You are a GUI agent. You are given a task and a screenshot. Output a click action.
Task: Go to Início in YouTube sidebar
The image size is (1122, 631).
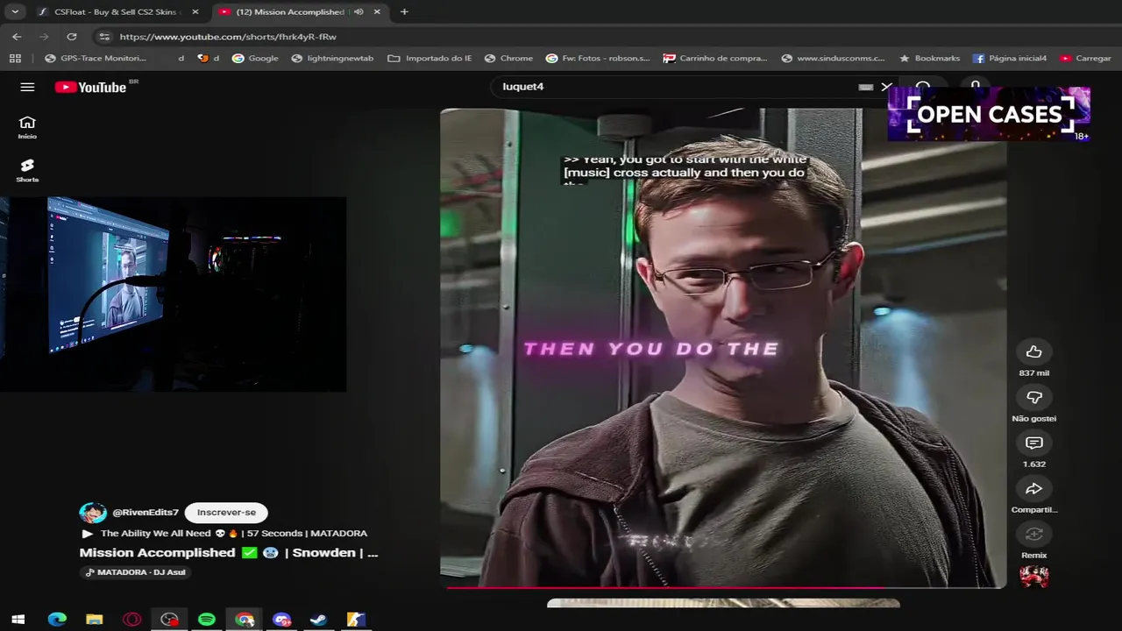(x=27, y=127)
